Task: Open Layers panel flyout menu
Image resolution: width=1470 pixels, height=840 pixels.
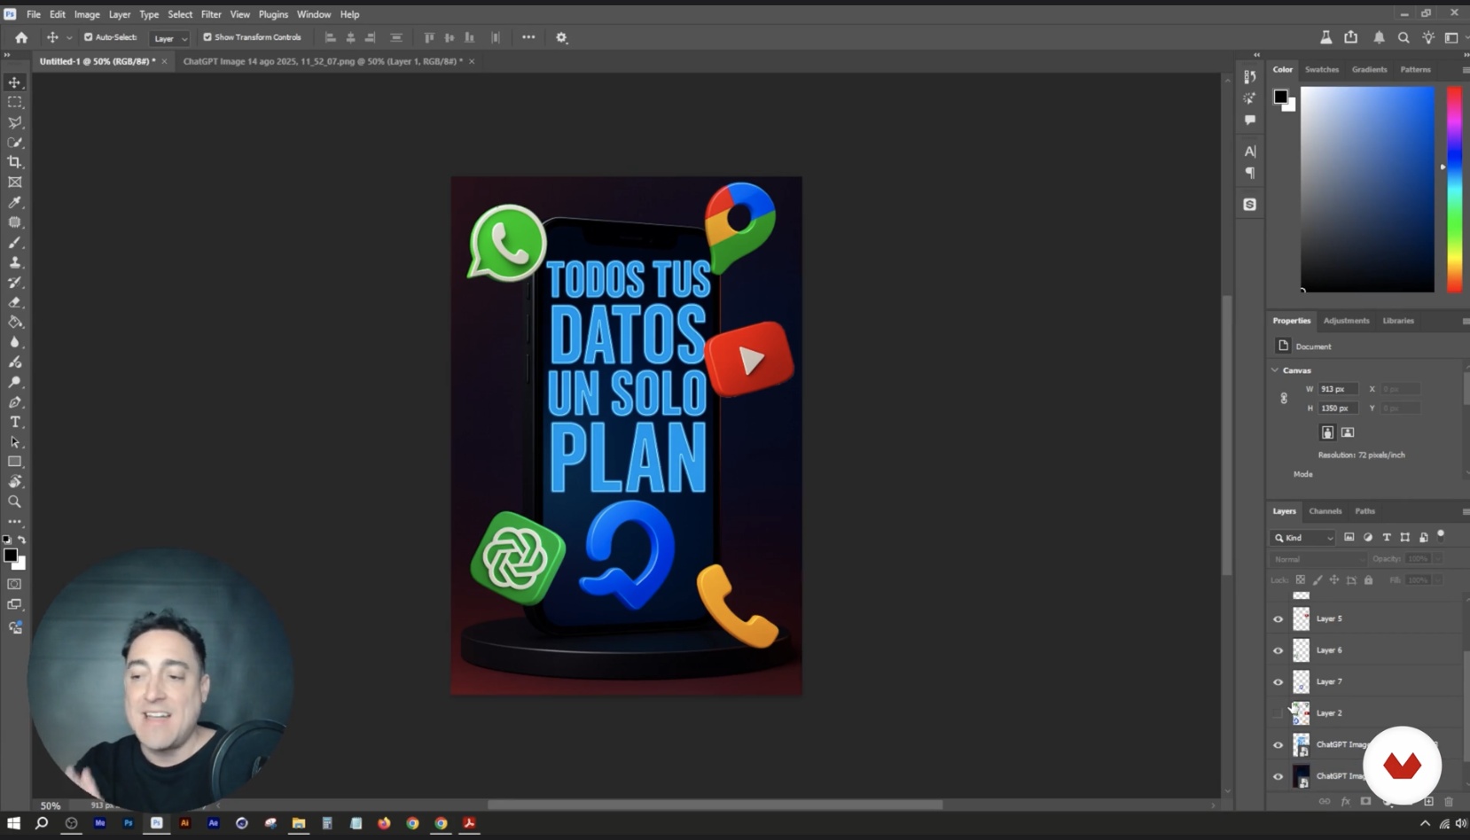Action: coord(1465,511)
